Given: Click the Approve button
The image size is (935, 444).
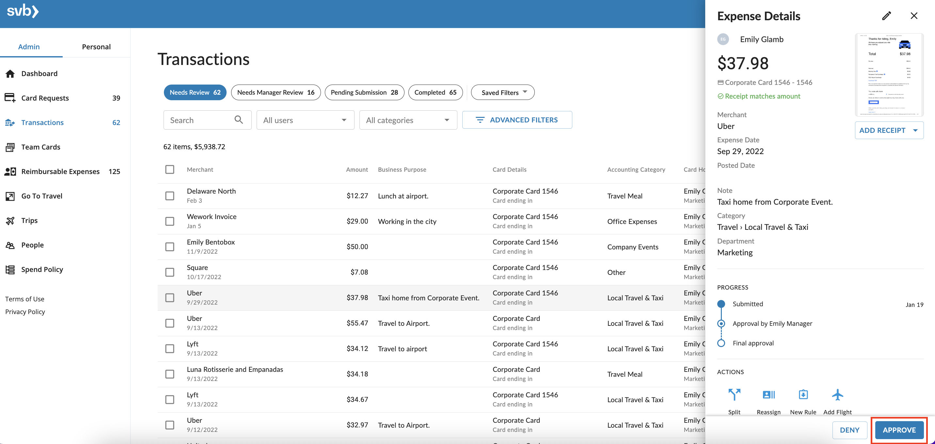Looking at the screenshot, I should pyautogui.click(x=899, y=430).
